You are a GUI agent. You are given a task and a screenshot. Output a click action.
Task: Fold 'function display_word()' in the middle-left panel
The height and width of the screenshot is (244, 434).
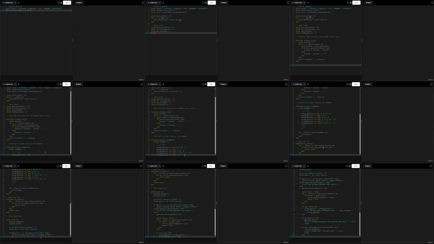point(5,119)
